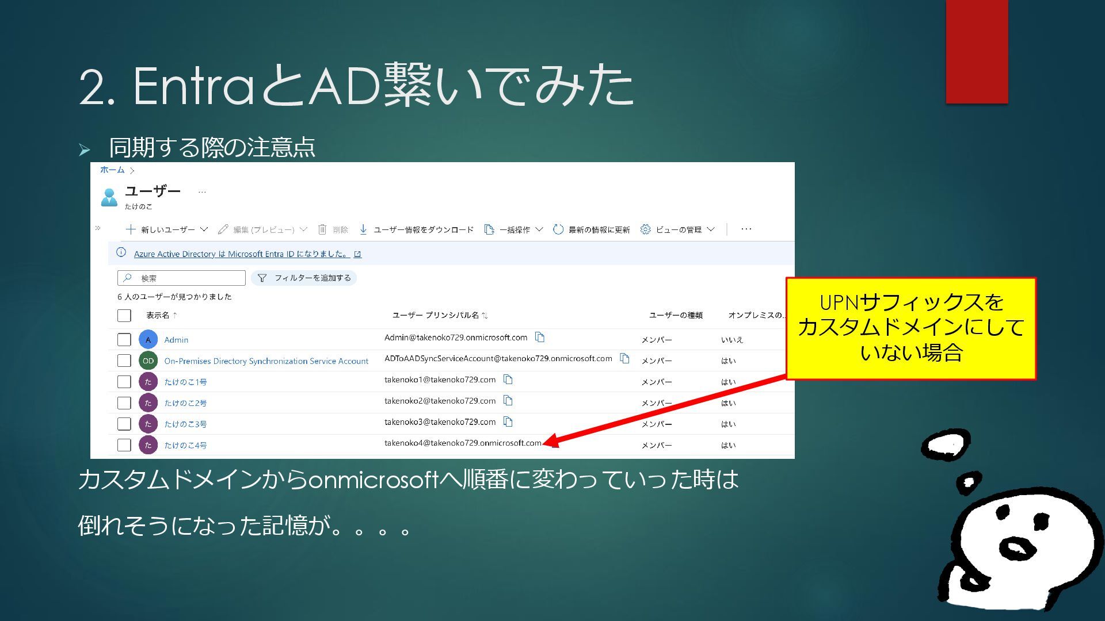
Task: Expand the collapsed sidebar double-chevron
Action: [98, 228]
